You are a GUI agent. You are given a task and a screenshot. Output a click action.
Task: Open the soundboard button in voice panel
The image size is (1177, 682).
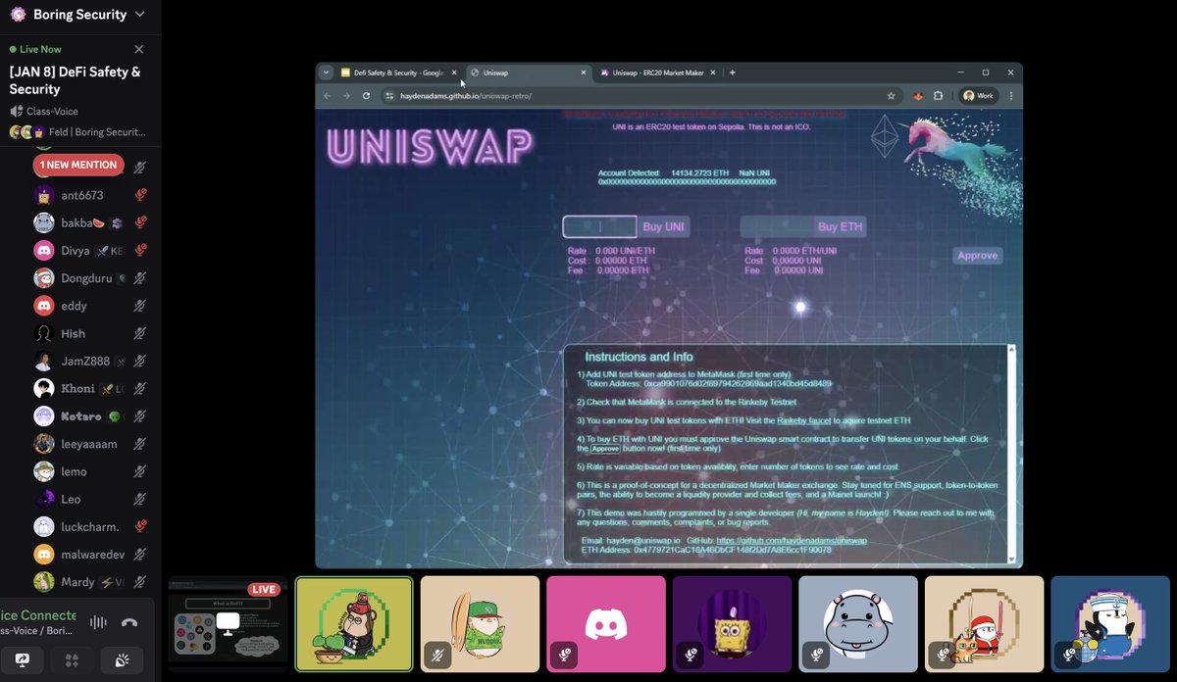coord(122,660)
